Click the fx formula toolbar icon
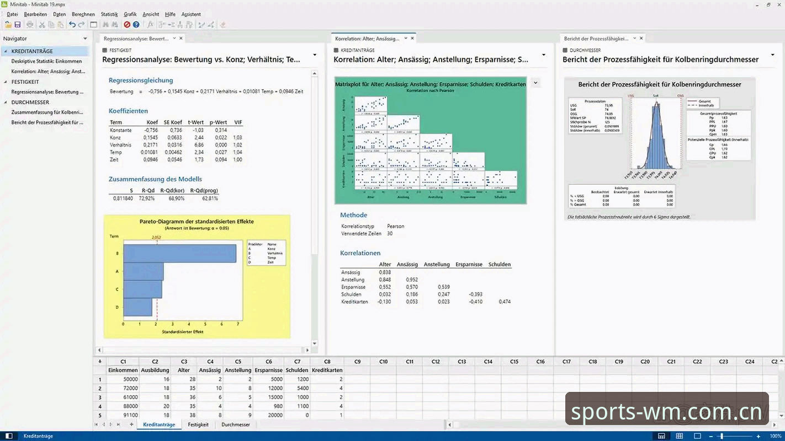Viewport: 785px width, 441px height. [150, 25]
